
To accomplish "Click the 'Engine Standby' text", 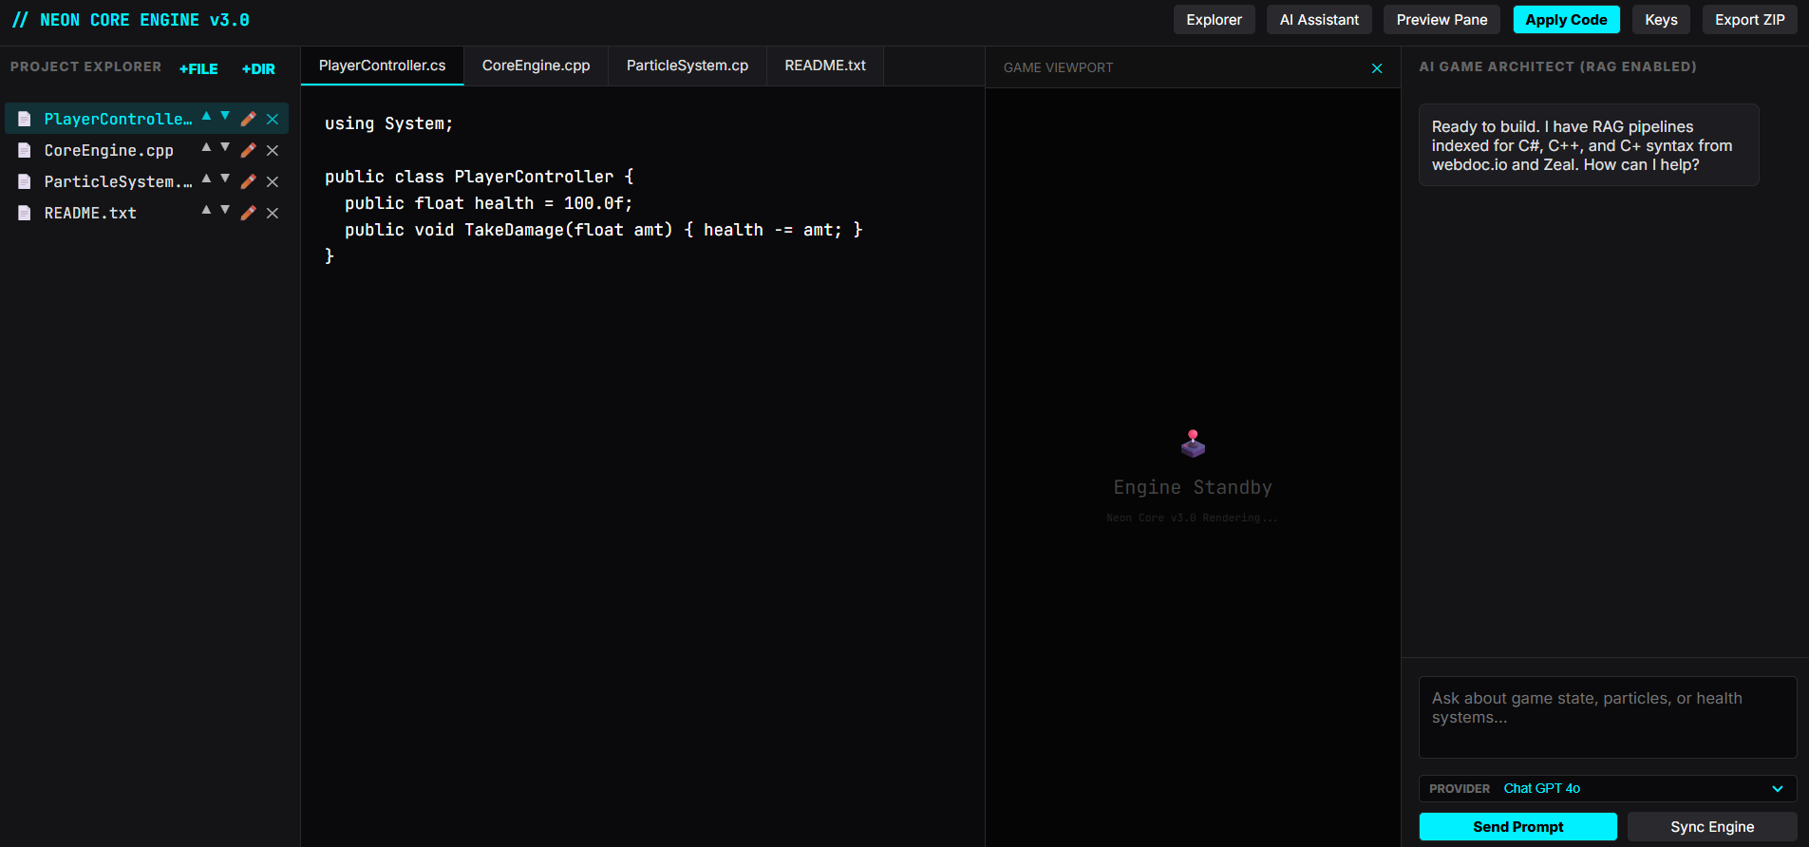I will pyautogui.click(x=1193, y=487).
